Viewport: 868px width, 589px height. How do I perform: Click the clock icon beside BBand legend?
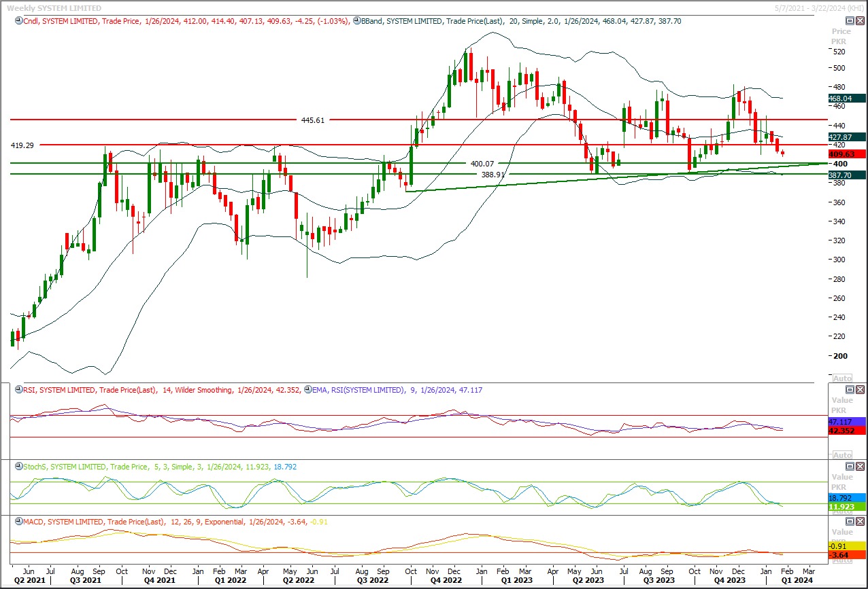click(x=356, y=22)
